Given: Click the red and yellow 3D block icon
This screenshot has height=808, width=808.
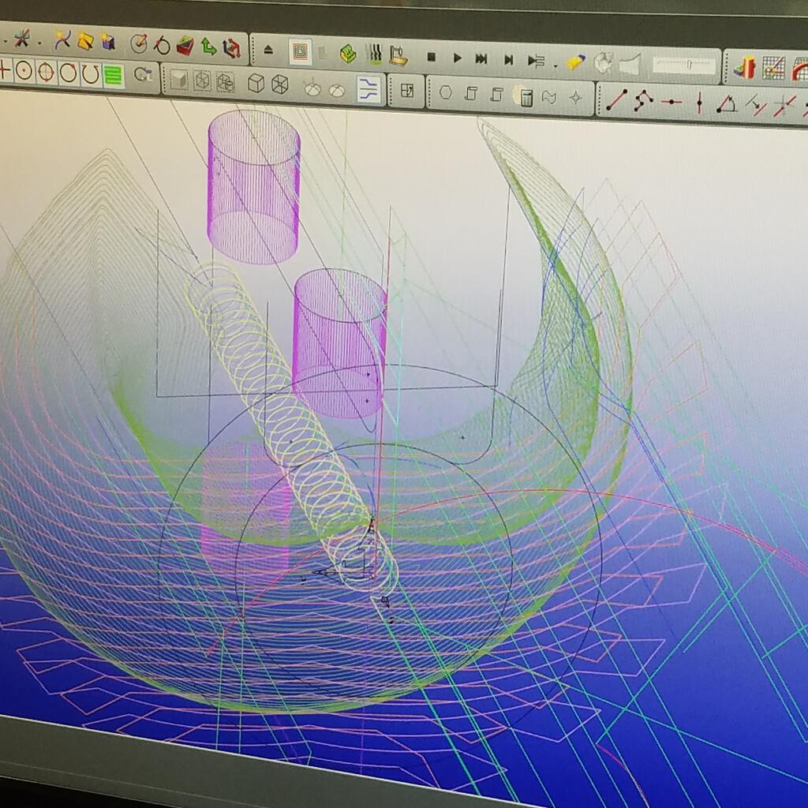Looking at the screenshot, I should (x=744, y=68).
